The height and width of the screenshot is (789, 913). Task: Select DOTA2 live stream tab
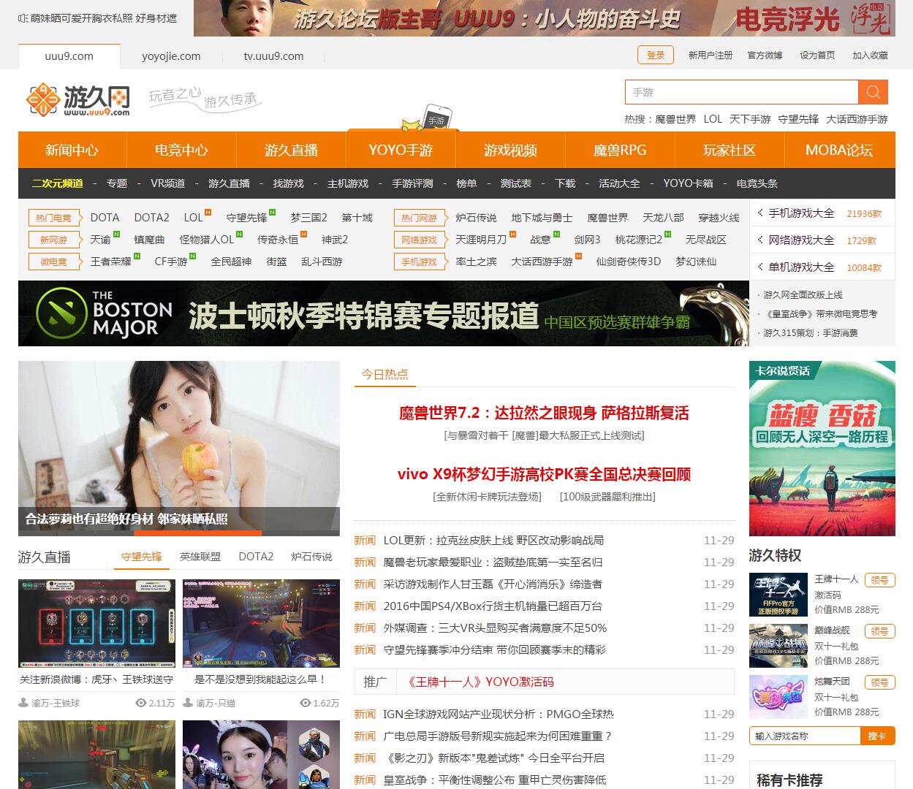pyautogui.click(x=256, y=557)
